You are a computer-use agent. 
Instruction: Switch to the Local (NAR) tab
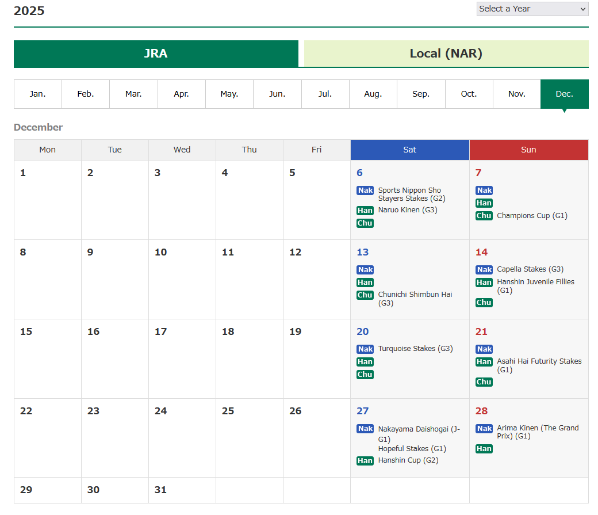coord(446,54)
